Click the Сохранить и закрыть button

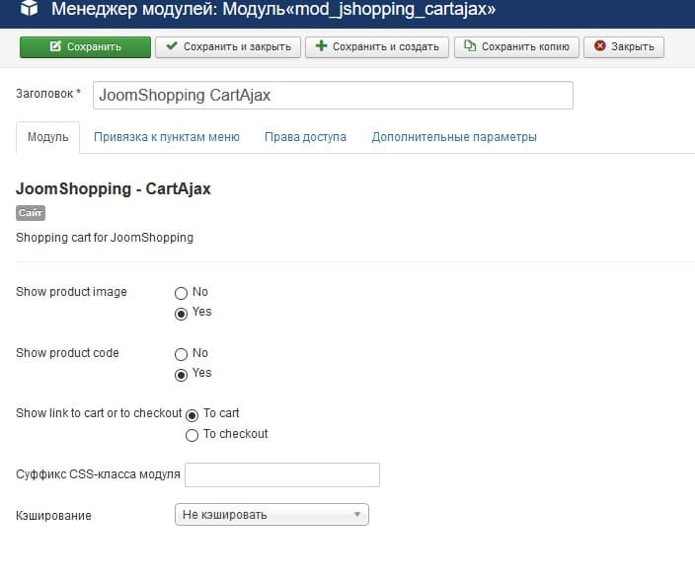coord(228,47)
